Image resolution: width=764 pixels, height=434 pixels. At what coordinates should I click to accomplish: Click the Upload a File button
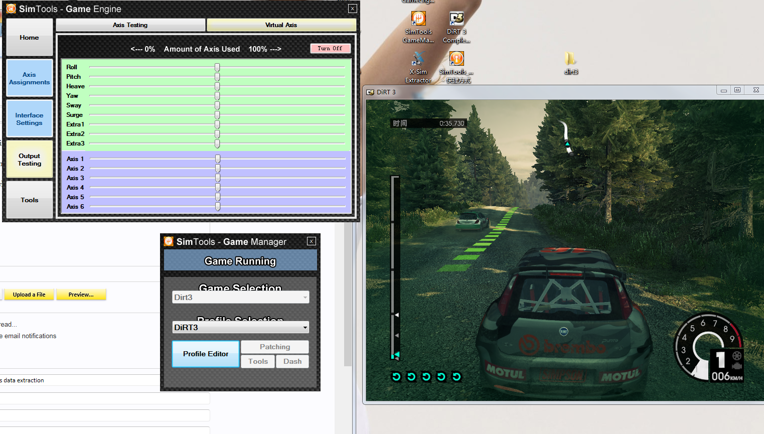click(x=29, y=295)
